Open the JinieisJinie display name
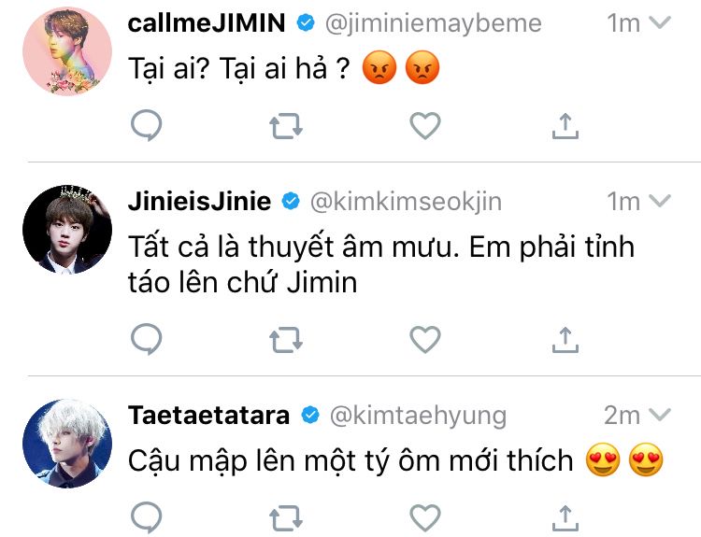This screenshot has width=701, height=537. coord(199,202)
